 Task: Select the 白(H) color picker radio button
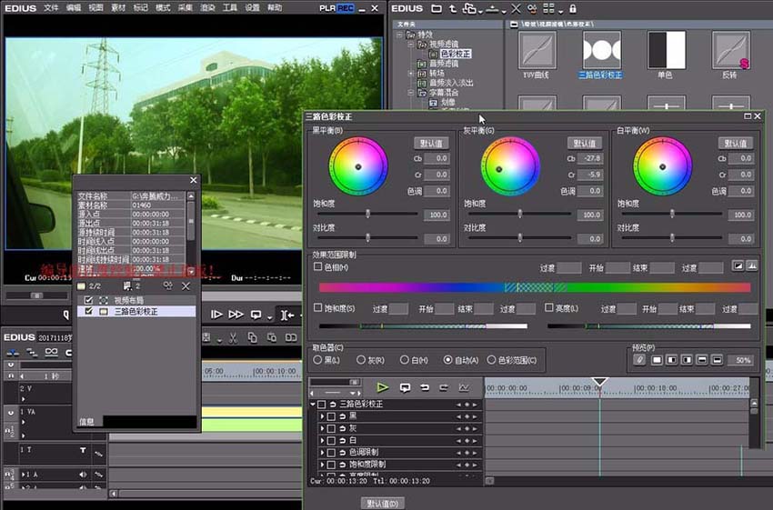pyautogui.click(x=405, y=360)
